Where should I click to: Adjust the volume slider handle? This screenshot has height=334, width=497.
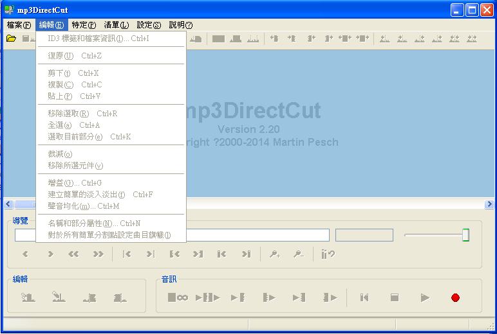click(465, 235)
